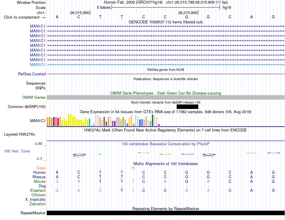This screenshot has height=220, width=285.
Task: Click the Scale label
Action: pos(40,8)
